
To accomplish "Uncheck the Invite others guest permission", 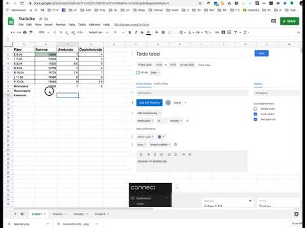I will pyautogui.click(x=255, y=114).
